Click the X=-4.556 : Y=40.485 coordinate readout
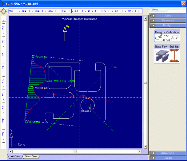 (22, 4)
